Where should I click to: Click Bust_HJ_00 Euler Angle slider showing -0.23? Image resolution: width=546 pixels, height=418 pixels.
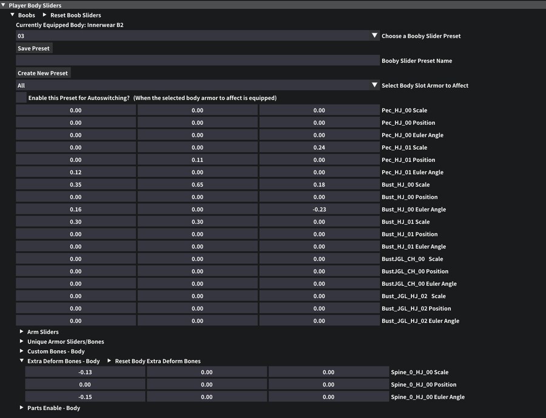319,210
